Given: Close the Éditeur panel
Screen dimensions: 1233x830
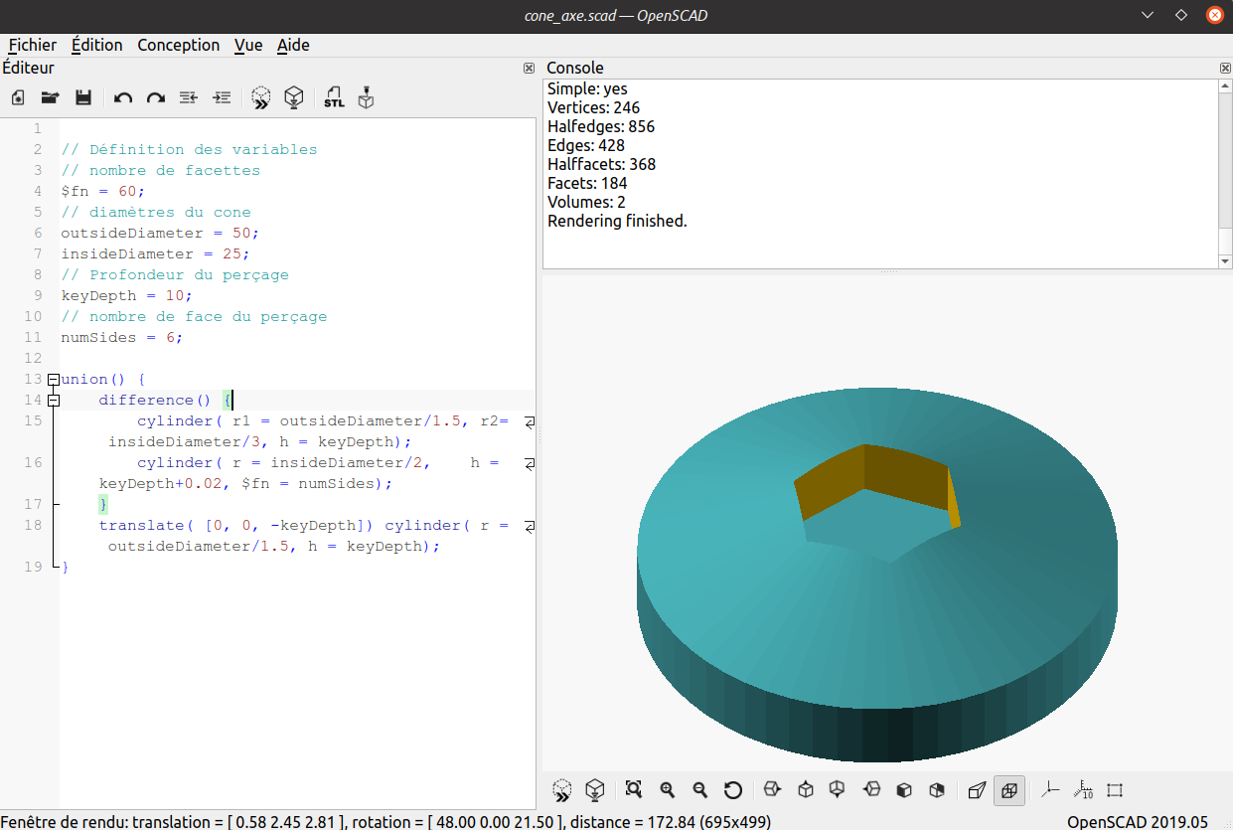Looking at the screenshot, I should [529, 69].
